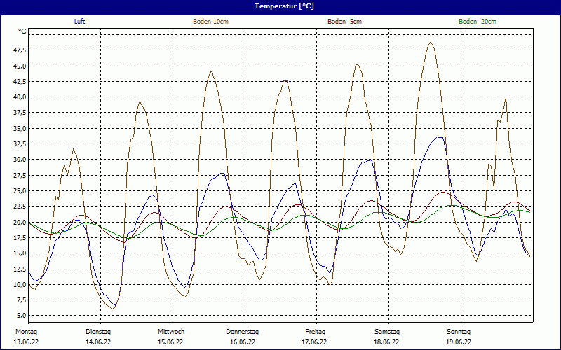
Task: Click the °C axis unit label
Action: click(x=22, y=31)
